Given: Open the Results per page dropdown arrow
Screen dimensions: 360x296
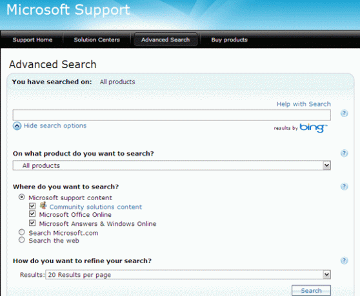Looking at the screenshot, I should 326,275.
